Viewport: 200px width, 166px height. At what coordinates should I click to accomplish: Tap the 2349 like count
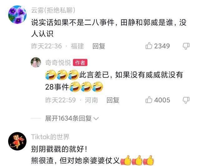162,46
